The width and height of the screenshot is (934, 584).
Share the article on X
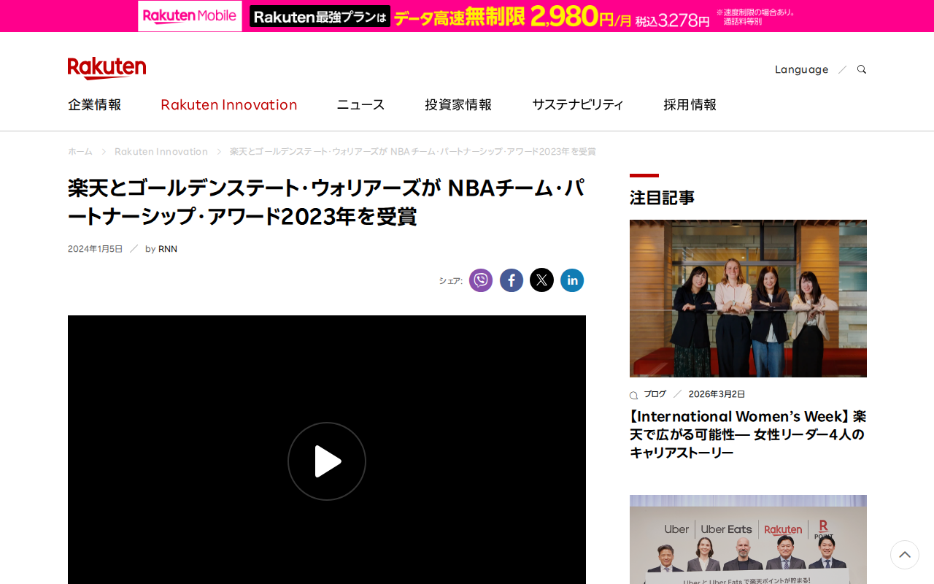point(541,280)
